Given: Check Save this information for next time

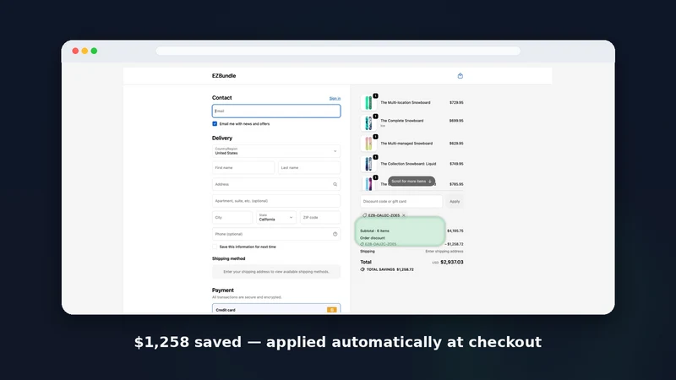Looking at the screenshot, I should click(215, 247).
